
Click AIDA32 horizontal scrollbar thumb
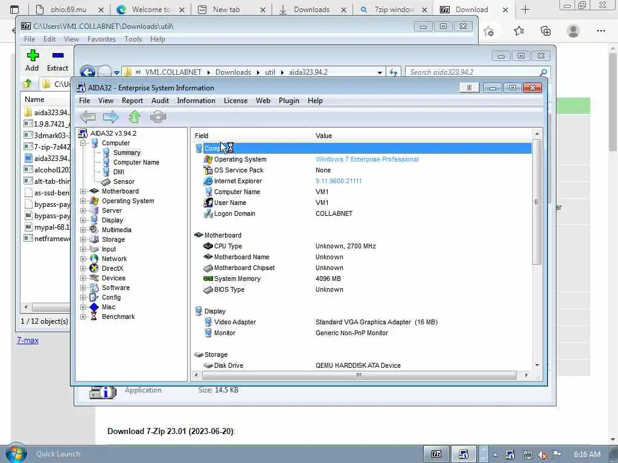point(358,375)
